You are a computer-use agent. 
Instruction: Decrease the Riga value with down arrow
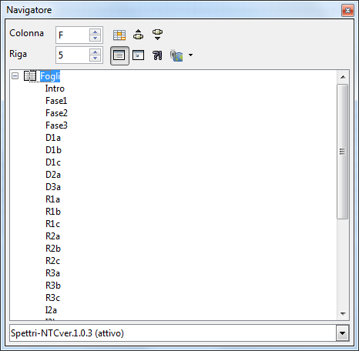(95, 58)
